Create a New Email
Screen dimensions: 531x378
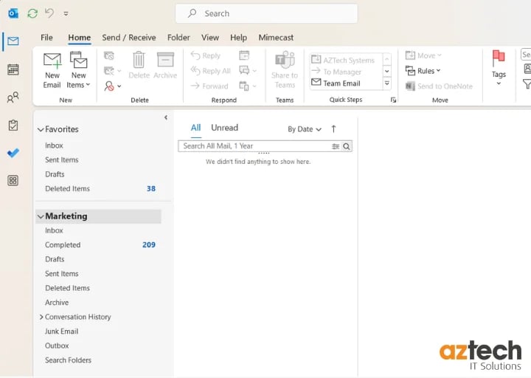click(52, 71)
